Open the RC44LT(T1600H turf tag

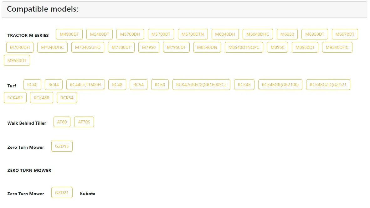[85, 85]
